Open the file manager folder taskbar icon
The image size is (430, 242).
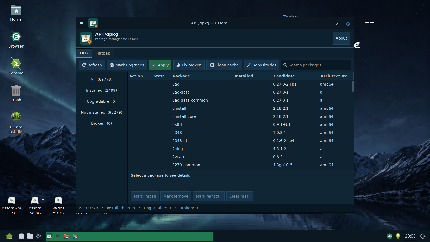(x=30, y=236)
